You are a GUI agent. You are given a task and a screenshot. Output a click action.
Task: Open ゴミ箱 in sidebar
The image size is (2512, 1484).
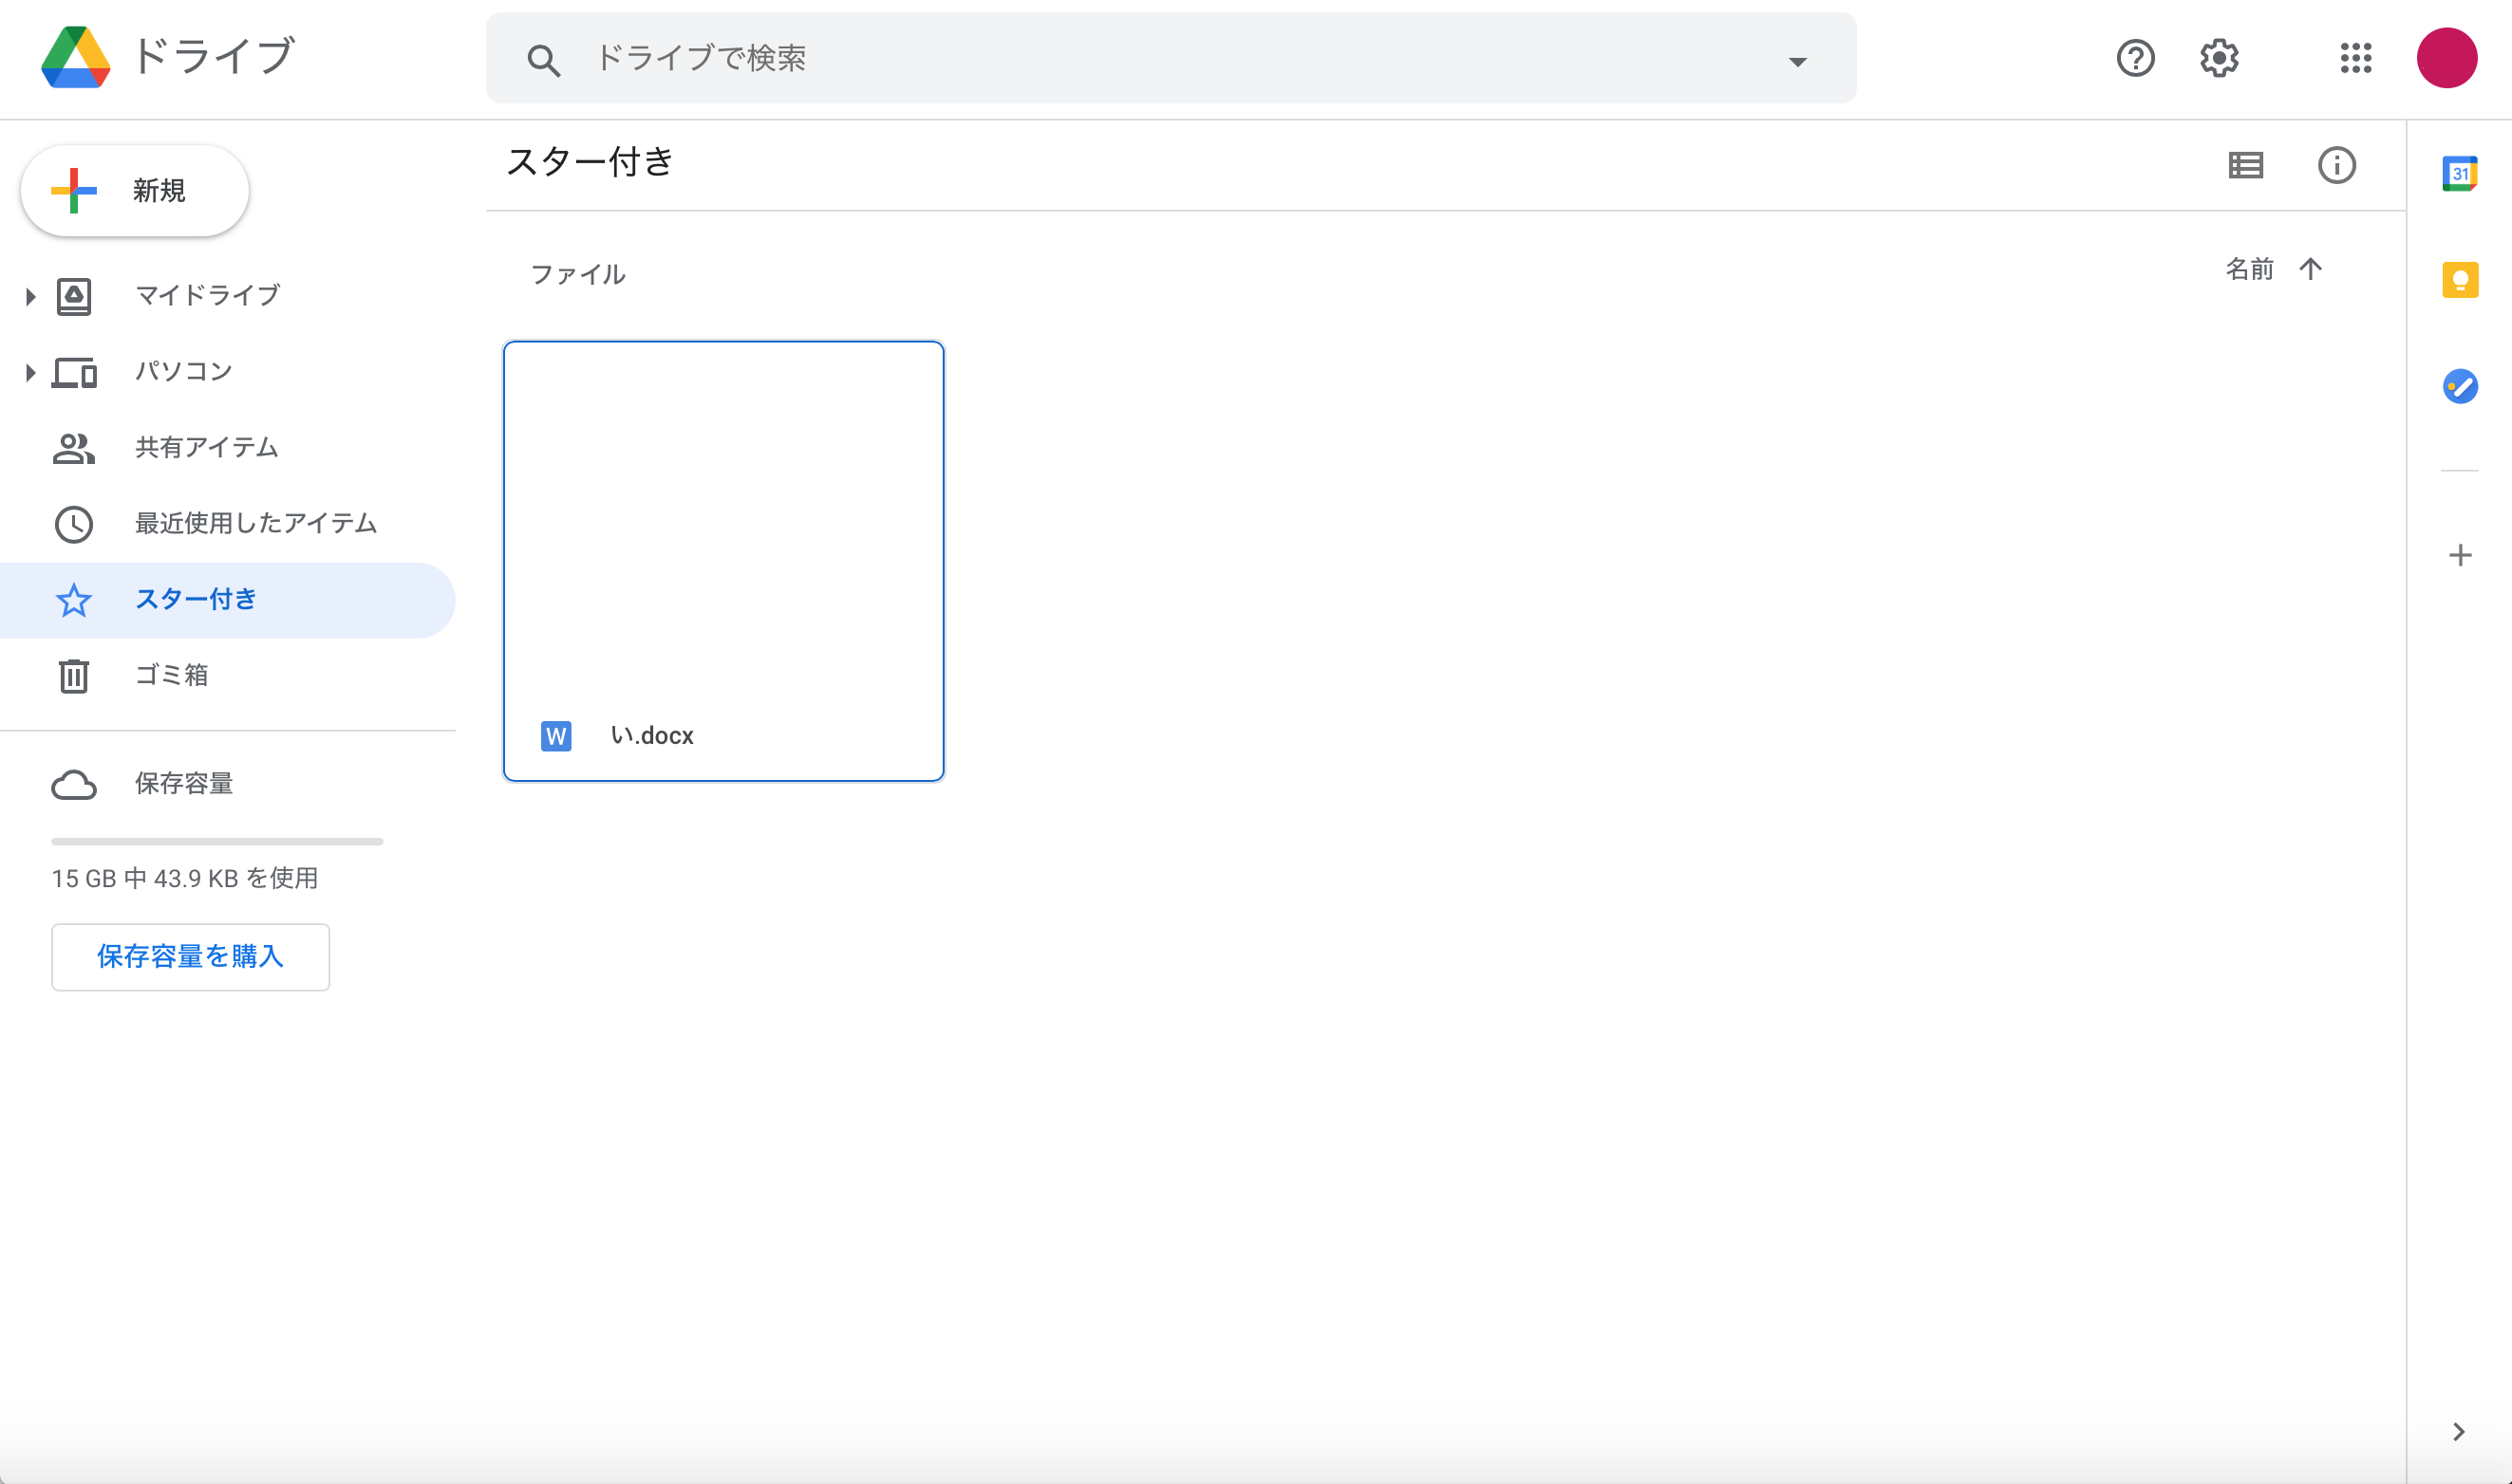point(227,676)
